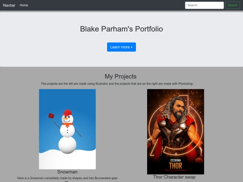Open the Home nav link

coord(24,5)
